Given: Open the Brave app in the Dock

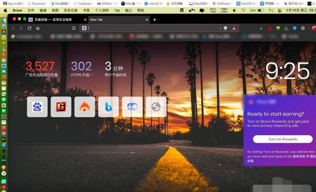Looking at the screenshot, I should (3, 168).
